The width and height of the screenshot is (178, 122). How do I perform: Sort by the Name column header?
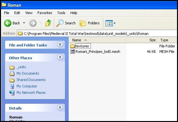[98, 40]
